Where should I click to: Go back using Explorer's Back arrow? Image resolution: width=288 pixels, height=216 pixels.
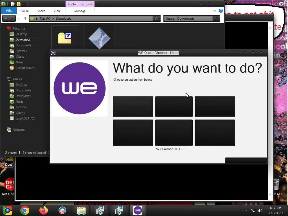point(6,18)
